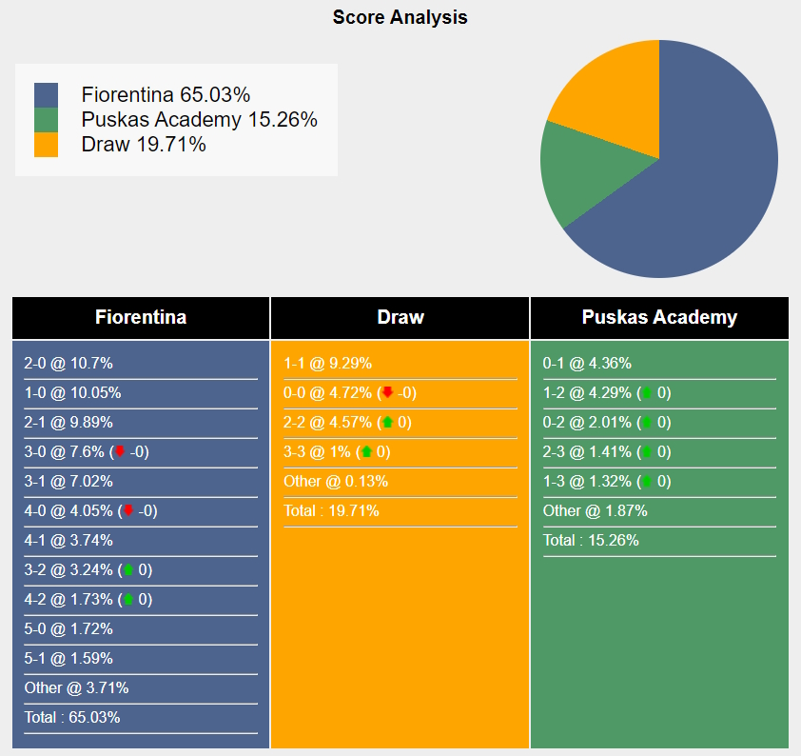The height and width of the screenshot is (756, 801).
Task: Click the red down arrow beside 4-0 @ 4.05%
Action: pyautogui.click(x=128, y=510)
